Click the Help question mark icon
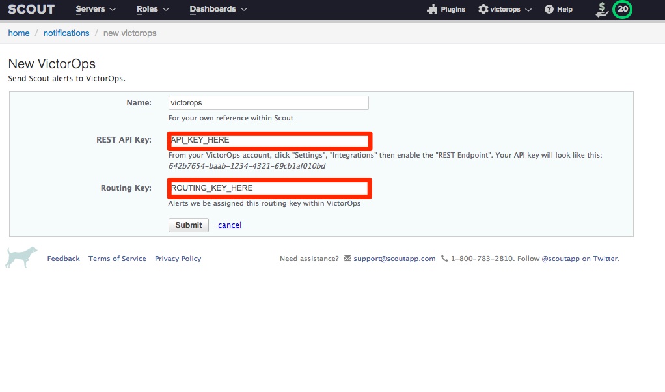The image size is (665, 392). click(x=549, y=9)
